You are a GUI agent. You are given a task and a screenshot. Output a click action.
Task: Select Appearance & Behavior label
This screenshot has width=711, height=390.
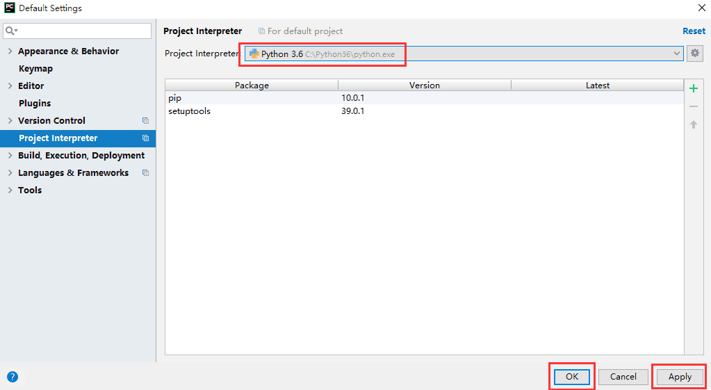[x=69, y=51]
